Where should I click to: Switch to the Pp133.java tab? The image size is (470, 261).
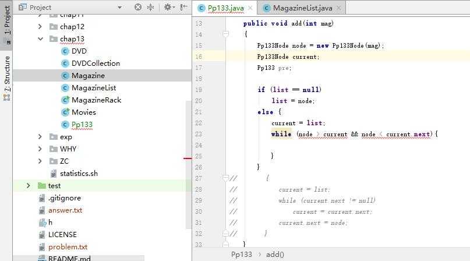pyautogui.click(x=225, y=8)
